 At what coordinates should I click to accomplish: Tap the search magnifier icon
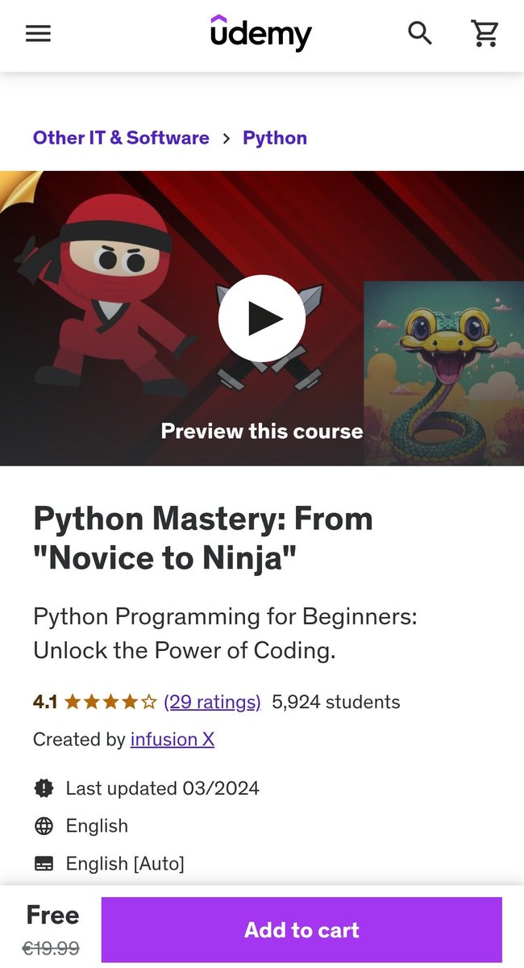click(x=420, y=34)
